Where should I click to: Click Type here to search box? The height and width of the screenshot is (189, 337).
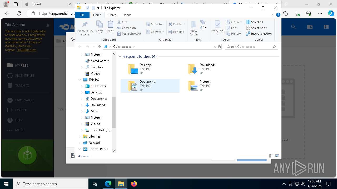coord(51,184)
